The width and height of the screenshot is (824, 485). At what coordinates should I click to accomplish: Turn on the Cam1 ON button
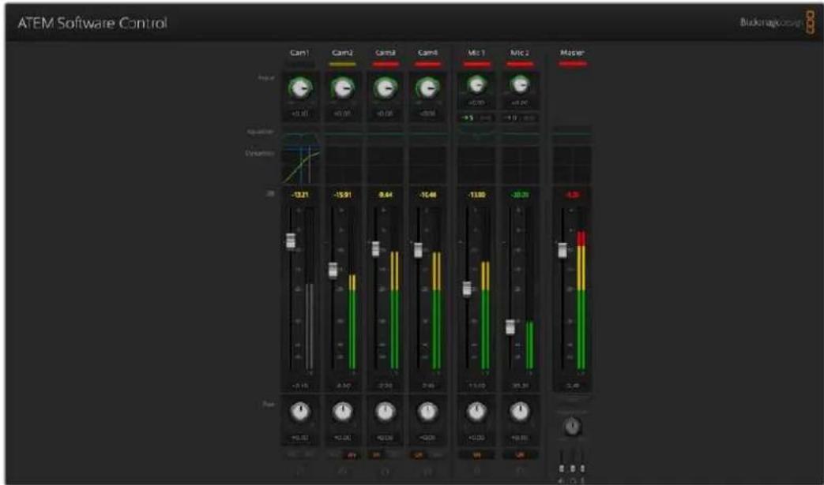pos(292,454)
